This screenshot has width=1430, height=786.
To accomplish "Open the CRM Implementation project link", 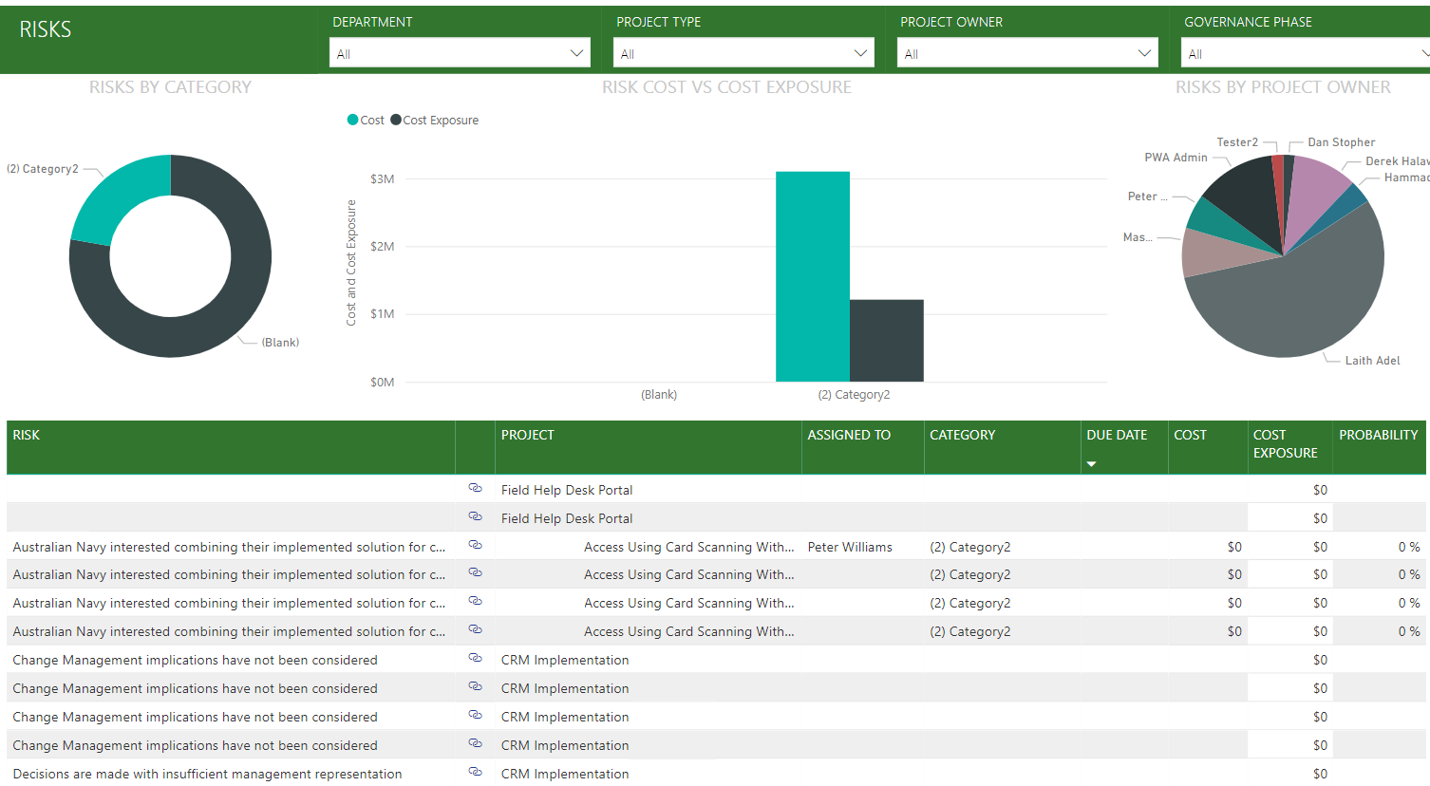I will [565, 659].
